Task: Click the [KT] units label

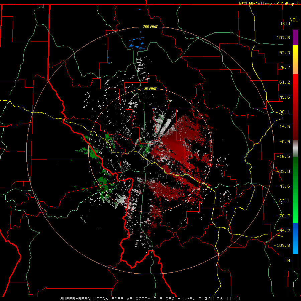Action: point(286,23)
